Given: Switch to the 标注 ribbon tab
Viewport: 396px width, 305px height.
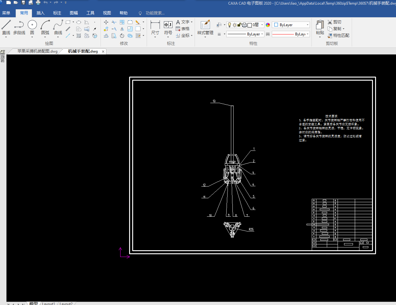Looking at the screenshot, I should click(57, 13).
